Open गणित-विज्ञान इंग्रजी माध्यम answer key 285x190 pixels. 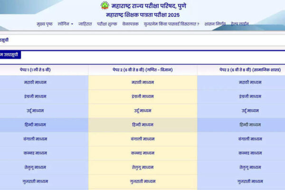pos(142,96)
